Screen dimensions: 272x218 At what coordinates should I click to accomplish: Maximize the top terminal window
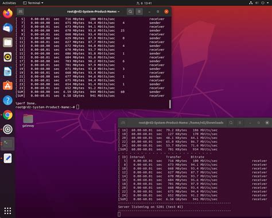(158, 12)
